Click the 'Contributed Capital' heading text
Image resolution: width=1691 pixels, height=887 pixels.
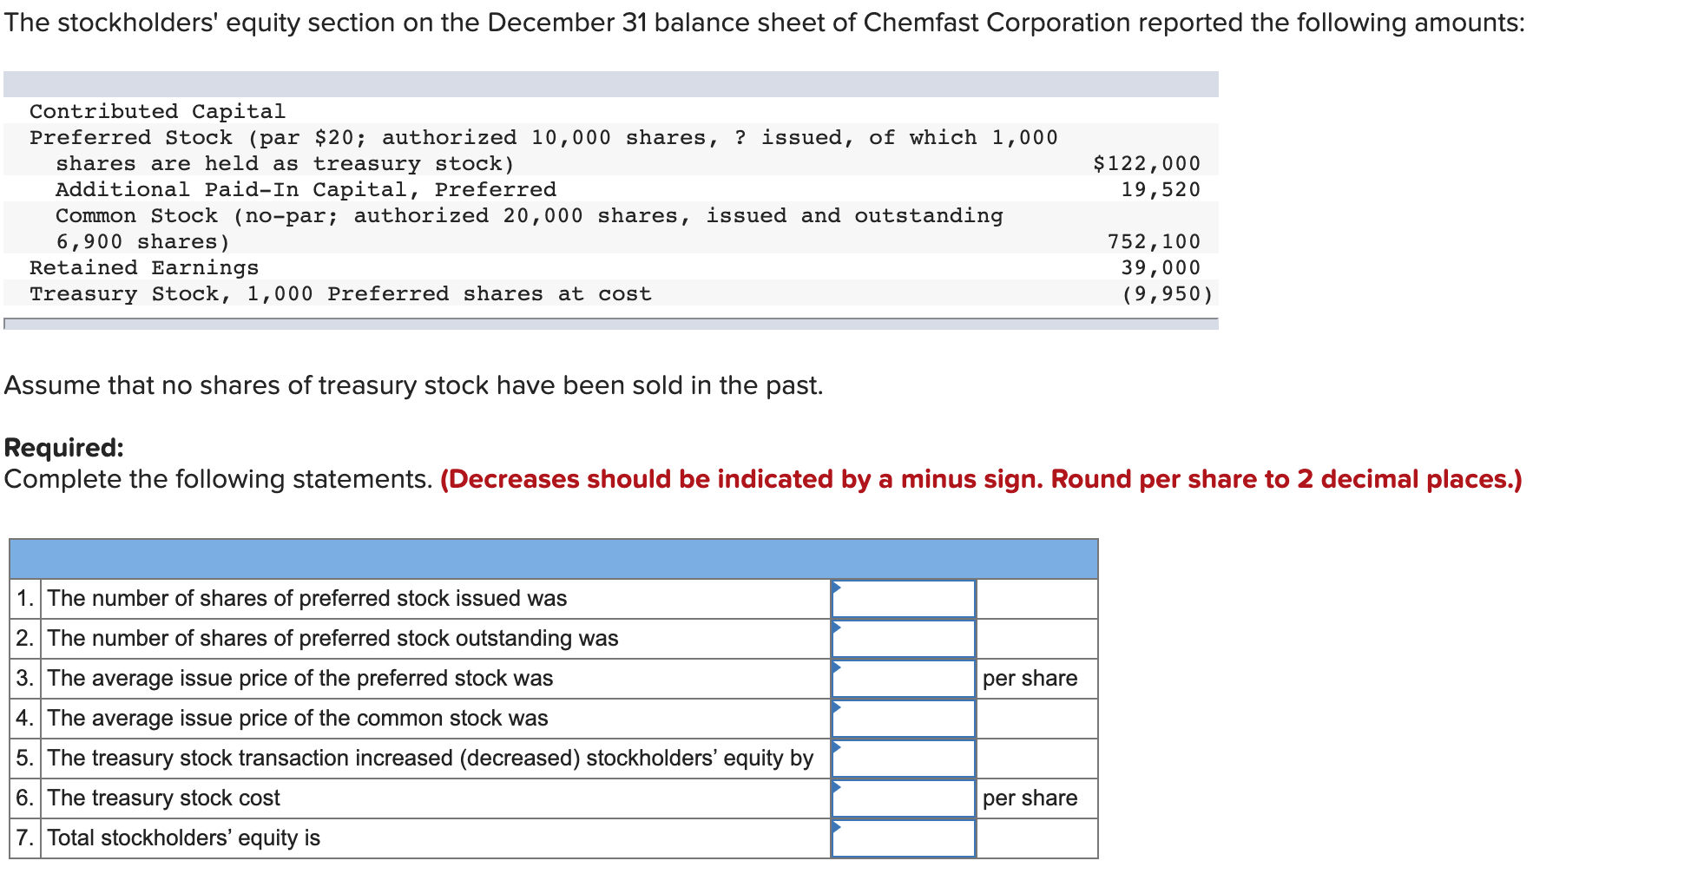[x=157, y=111]
